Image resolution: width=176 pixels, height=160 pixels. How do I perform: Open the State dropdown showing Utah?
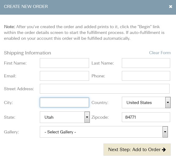[x=65, y=117]
